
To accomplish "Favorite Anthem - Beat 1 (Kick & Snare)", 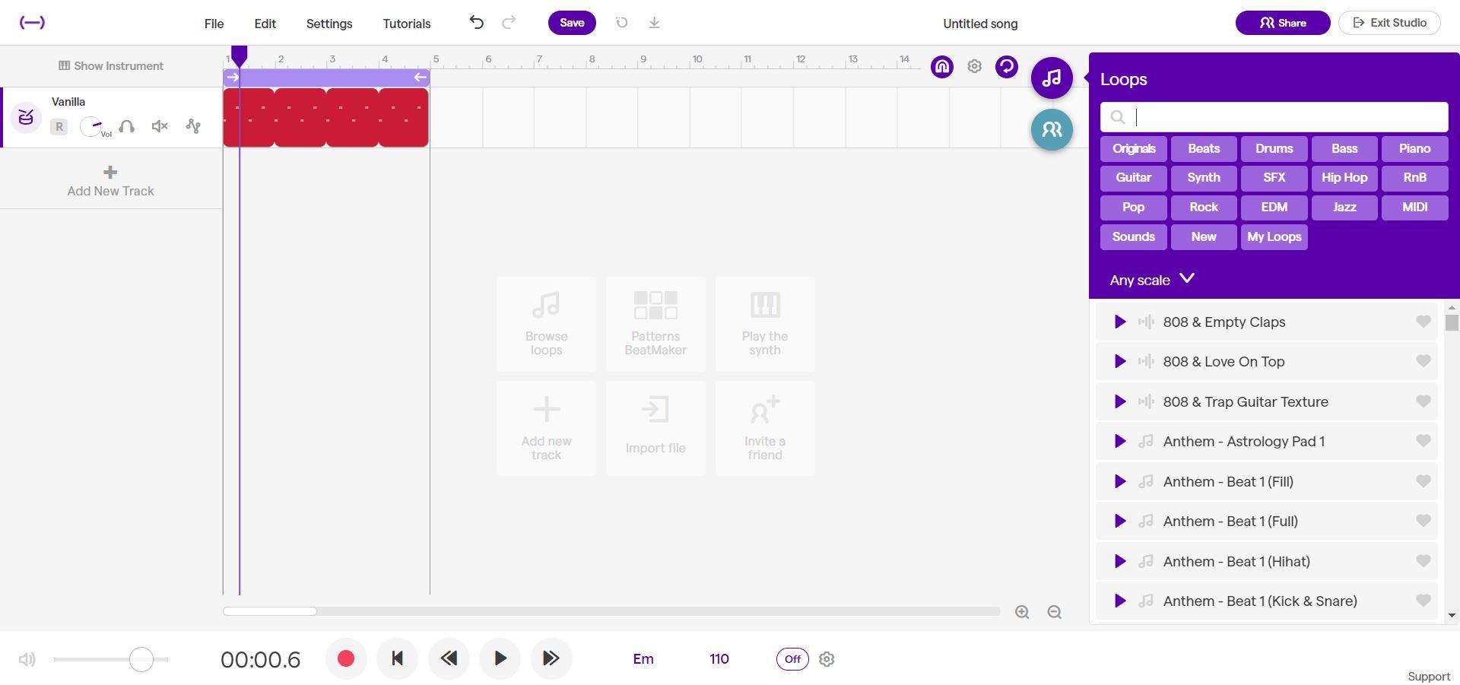I will click(1423, 601).
